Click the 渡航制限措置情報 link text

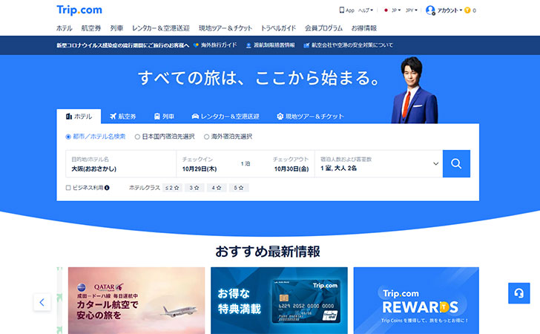click(x=274, y=45)
